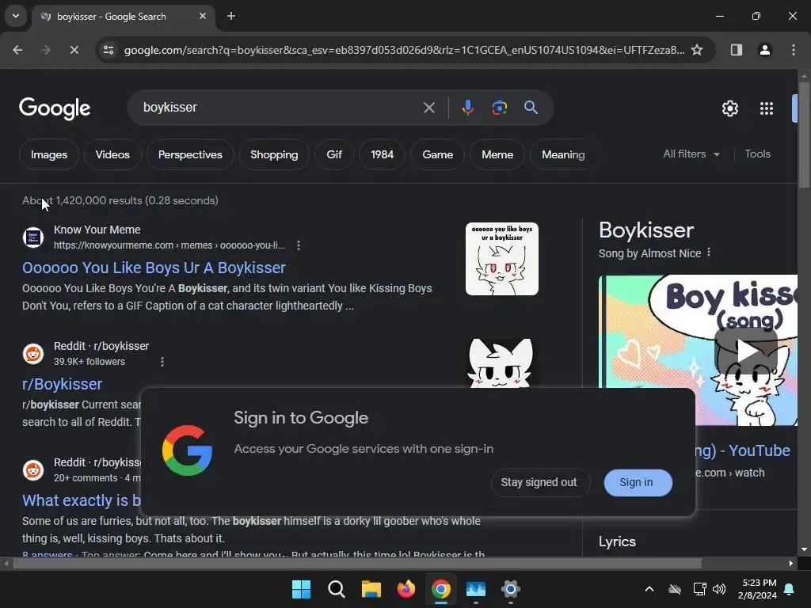Open a new tab with plus button

[x=231, y=16]
